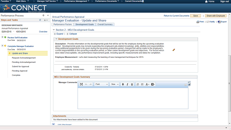
Task: Run spell check on Manager Comments
Action: 189,84
